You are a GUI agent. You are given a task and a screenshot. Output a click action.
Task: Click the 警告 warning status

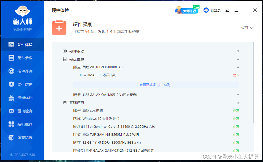[236, 75]
